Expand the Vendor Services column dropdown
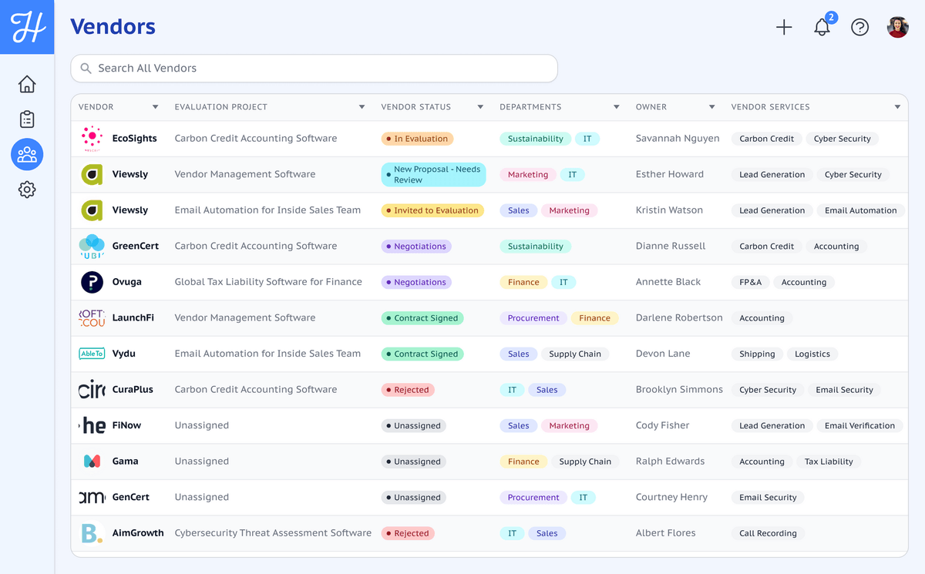Image resolution: width=925 pixels, height=574 pixels. tap(897, 107)
